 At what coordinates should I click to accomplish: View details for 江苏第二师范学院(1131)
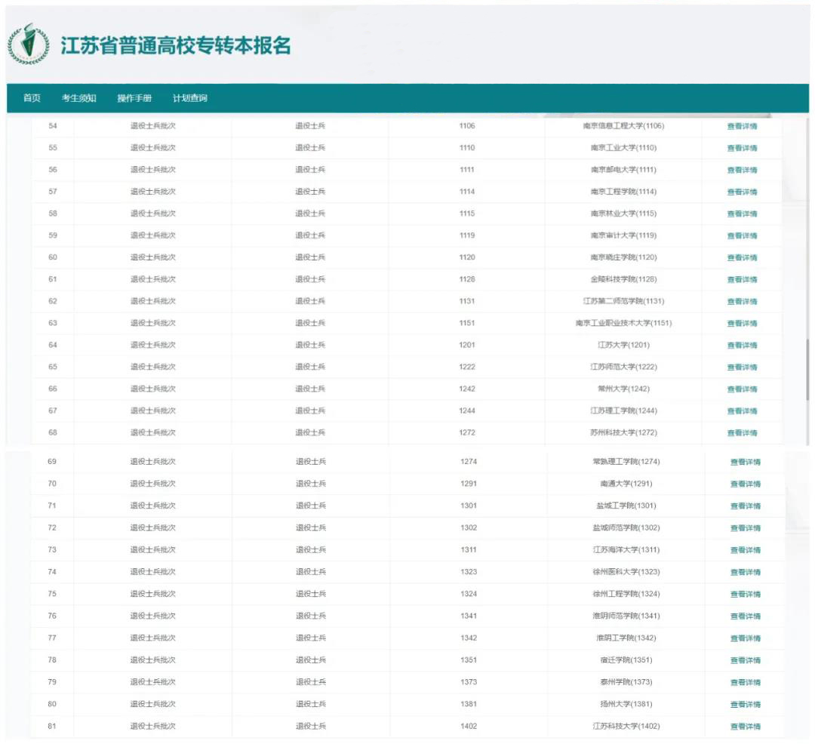coord(743,301)
